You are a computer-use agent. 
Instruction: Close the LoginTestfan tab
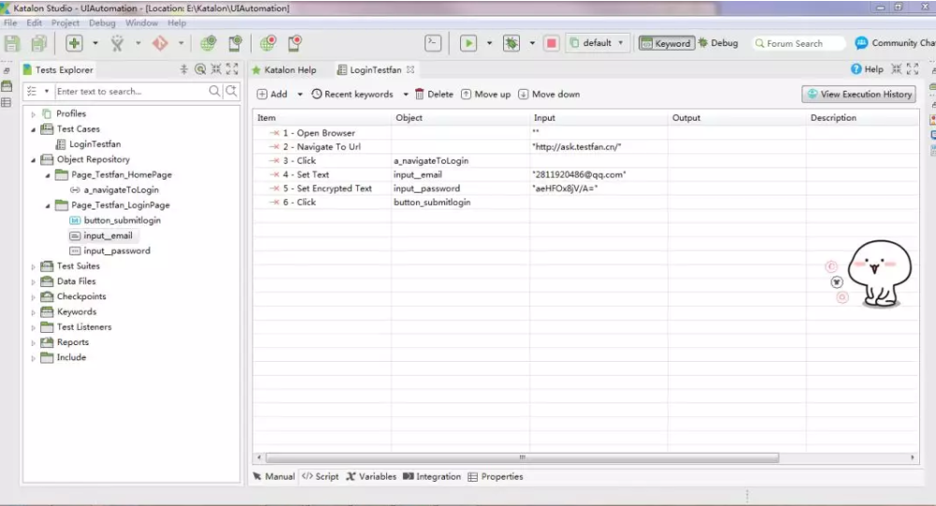pyautogui.click(x=410, y=69)
